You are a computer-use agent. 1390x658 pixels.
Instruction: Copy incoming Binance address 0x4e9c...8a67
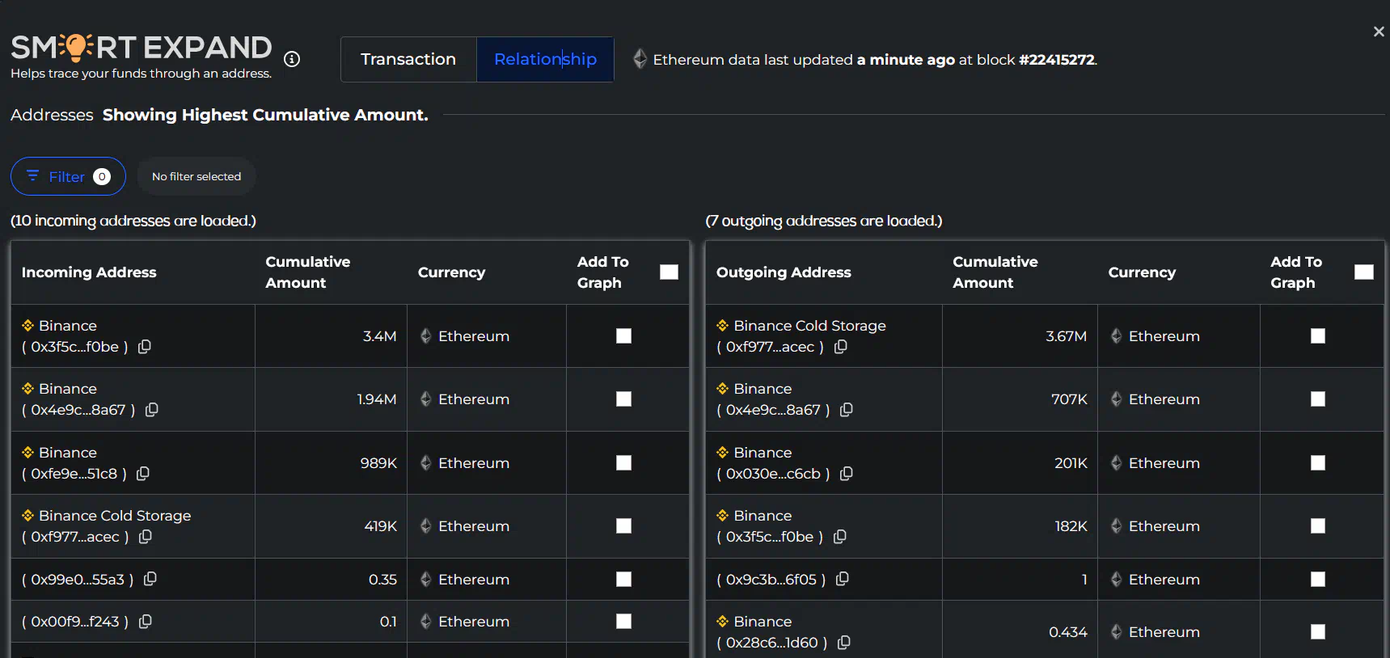point(151,410)
